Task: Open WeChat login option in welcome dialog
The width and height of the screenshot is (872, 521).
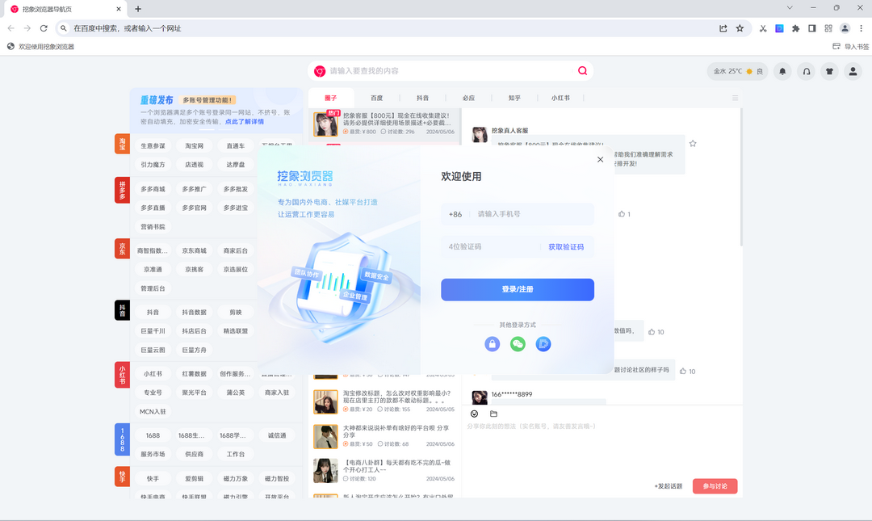Action: pos(517,344)
